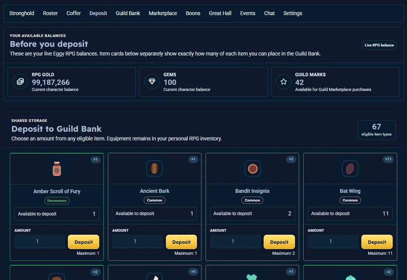Focus the Bandit Insignia amount field
Screen dimensions: 407x280
(235, 241)
